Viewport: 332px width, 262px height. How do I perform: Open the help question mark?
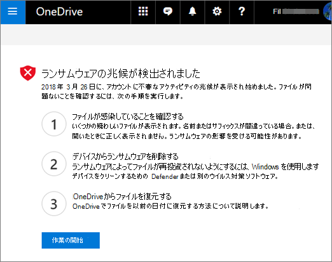(242, 11)
